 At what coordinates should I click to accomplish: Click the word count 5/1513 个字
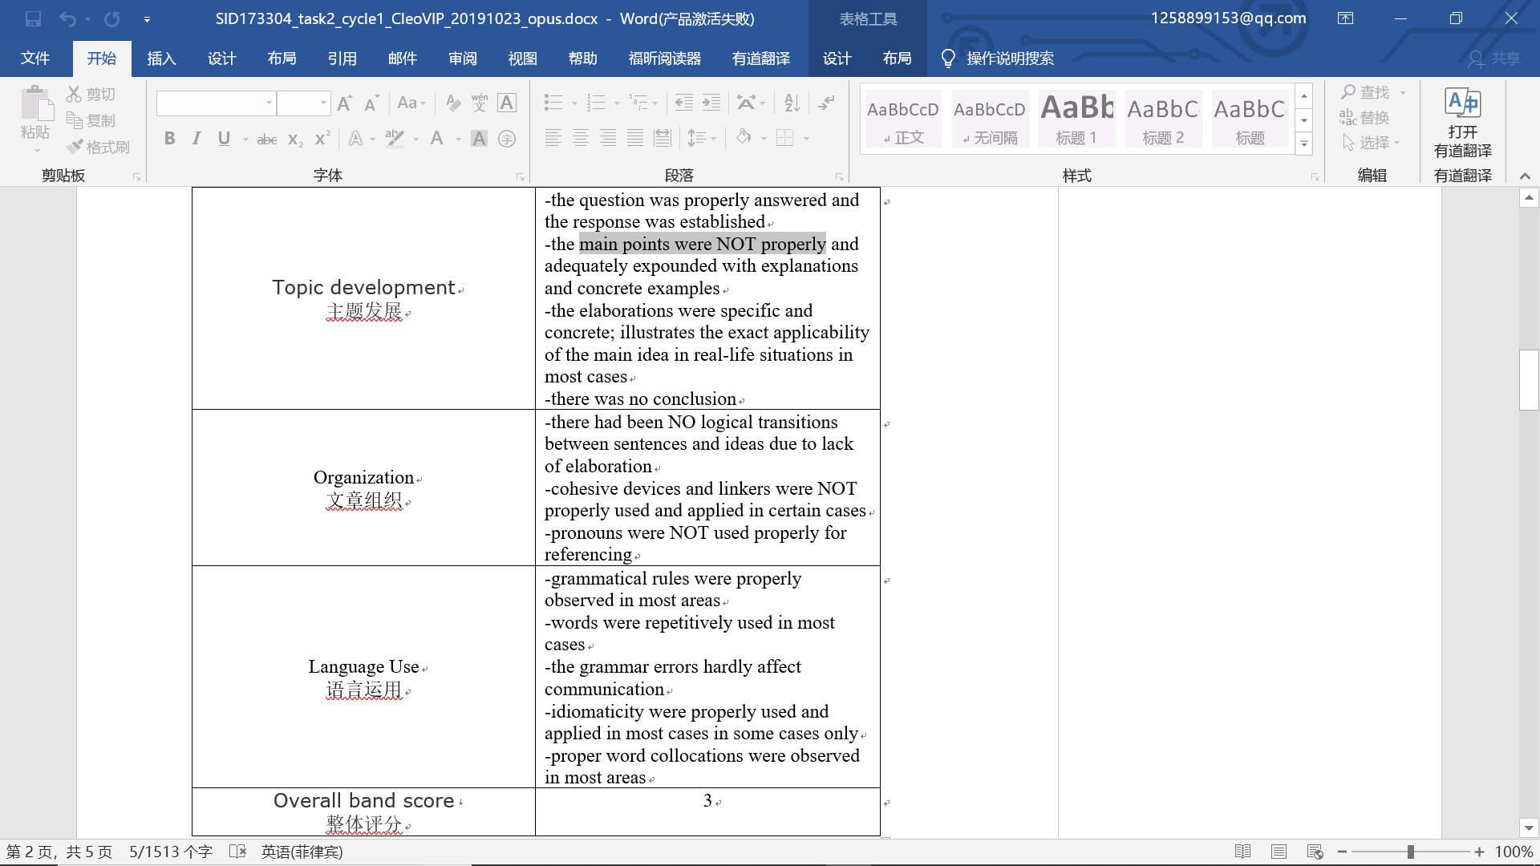[171, 852]
